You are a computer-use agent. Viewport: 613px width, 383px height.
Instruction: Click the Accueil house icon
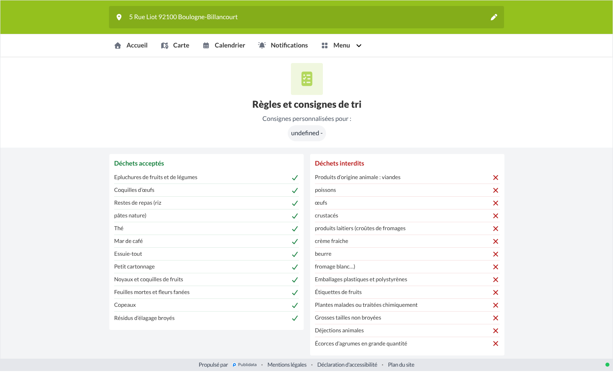[118, 45]
